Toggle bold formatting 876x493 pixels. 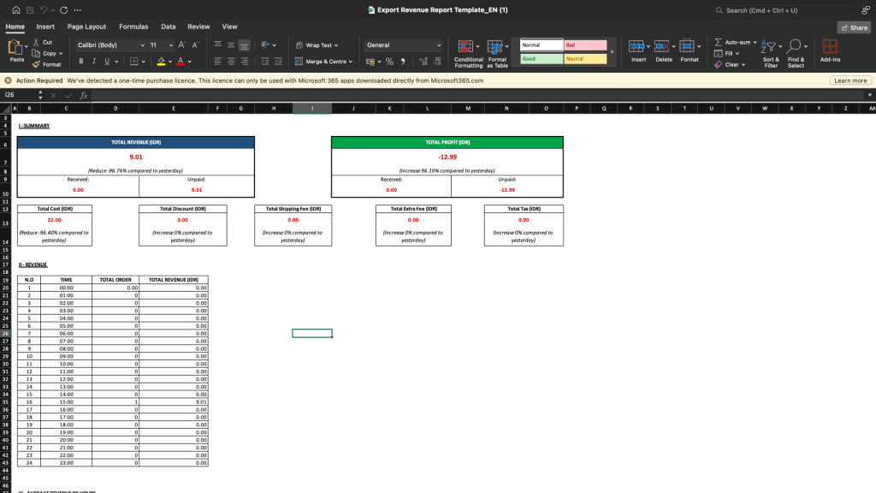(81, 62)
